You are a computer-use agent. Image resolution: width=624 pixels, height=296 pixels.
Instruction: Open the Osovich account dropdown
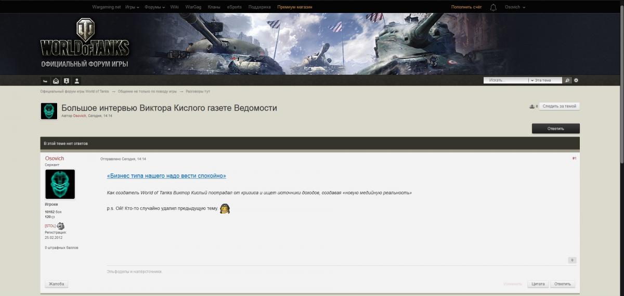tap(515, 7)
